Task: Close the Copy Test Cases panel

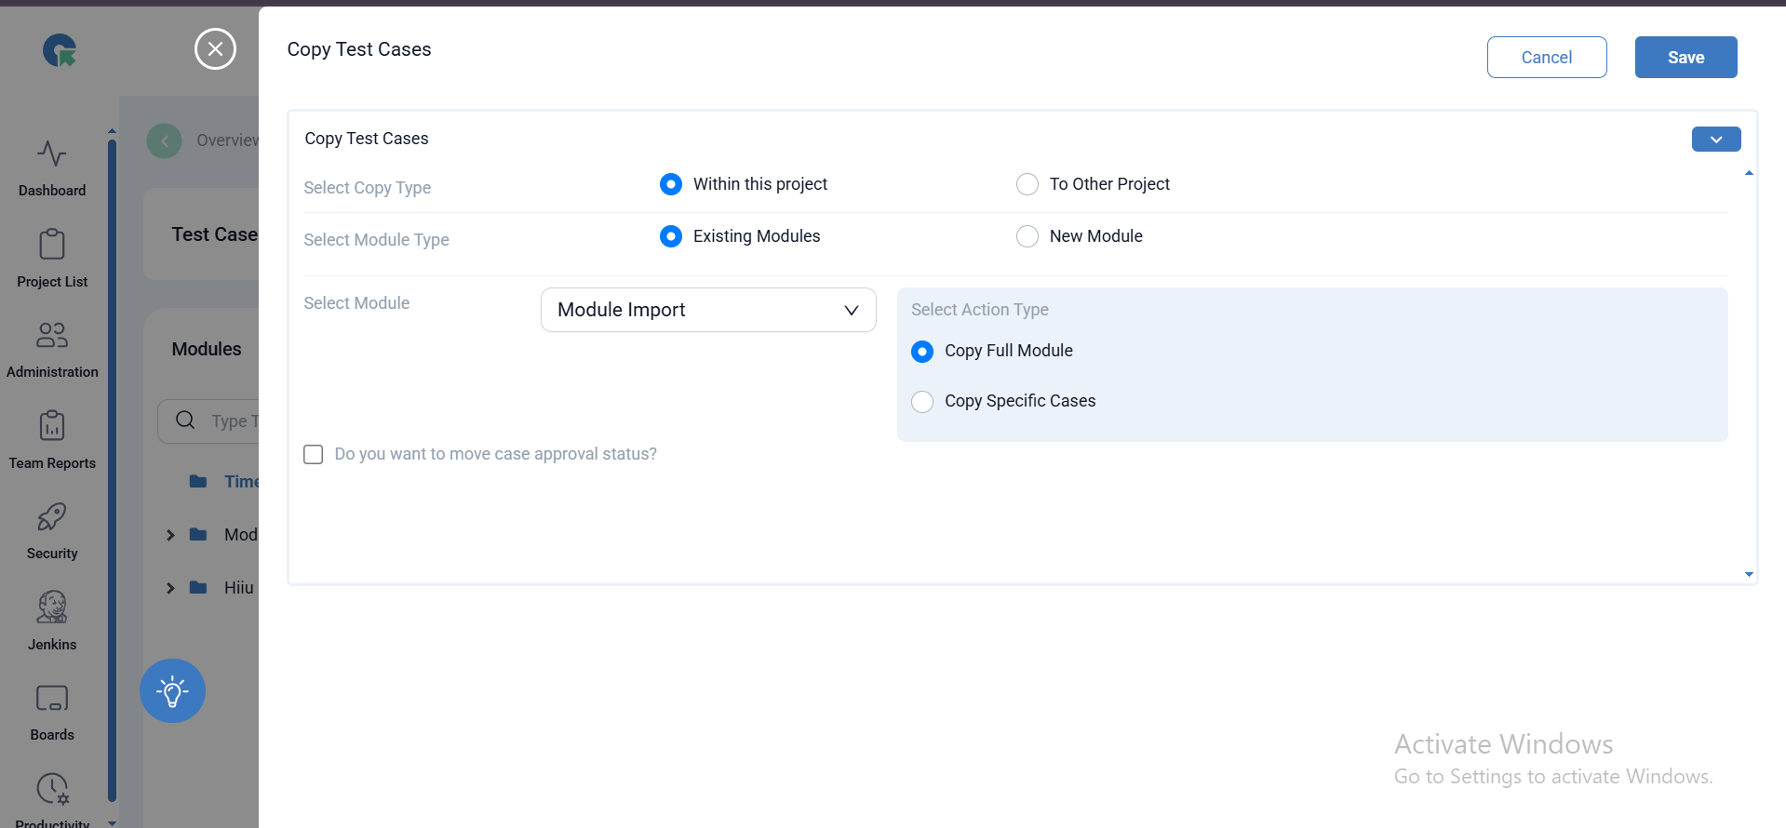Action: pos(215,49)
